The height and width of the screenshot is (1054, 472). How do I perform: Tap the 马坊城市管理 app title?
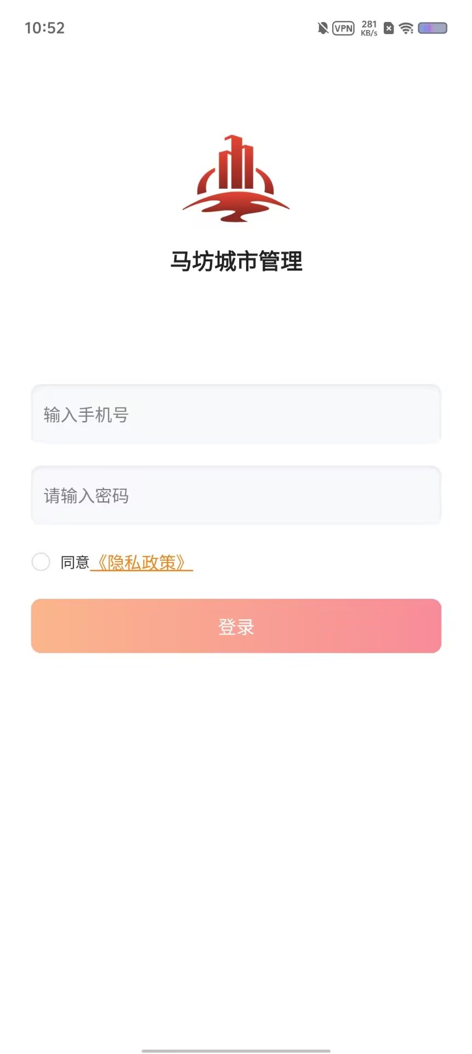(236, 261)
